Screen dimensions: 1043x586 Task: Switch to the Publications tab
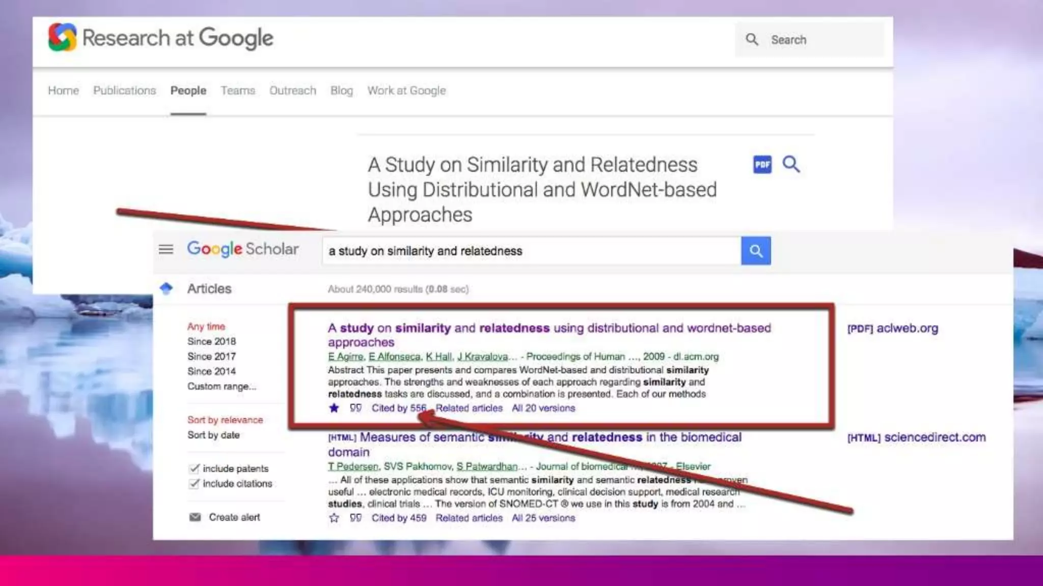click(x=124, y=91)
